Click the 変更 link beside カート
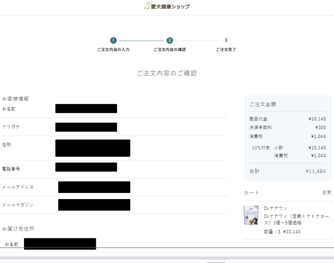Viewport: 334px width, 263px height. 326,193
